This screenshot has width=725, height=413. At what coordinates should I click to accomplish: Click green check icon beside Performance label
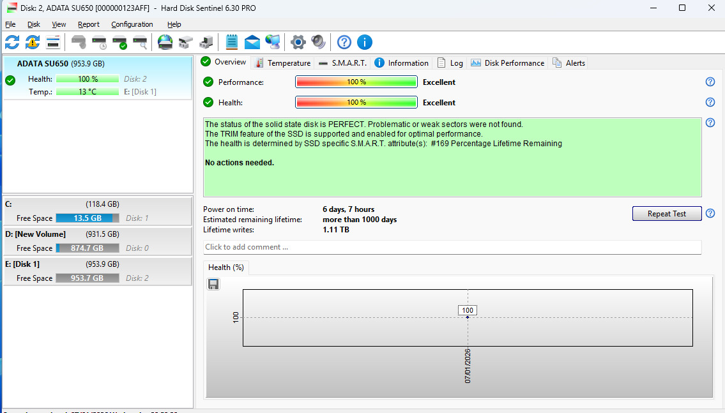pyautogui.click(x=208, y=82)
